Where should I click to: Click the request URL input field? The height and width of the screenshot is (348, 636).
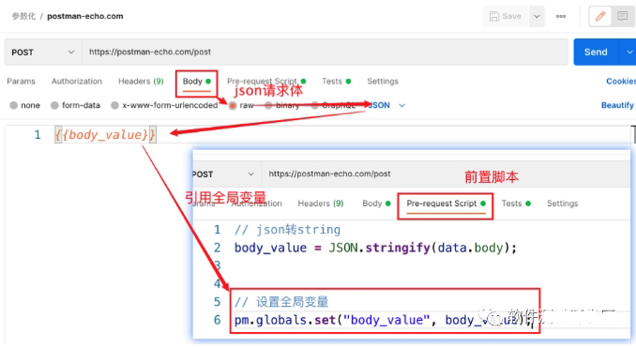[325, 52]
